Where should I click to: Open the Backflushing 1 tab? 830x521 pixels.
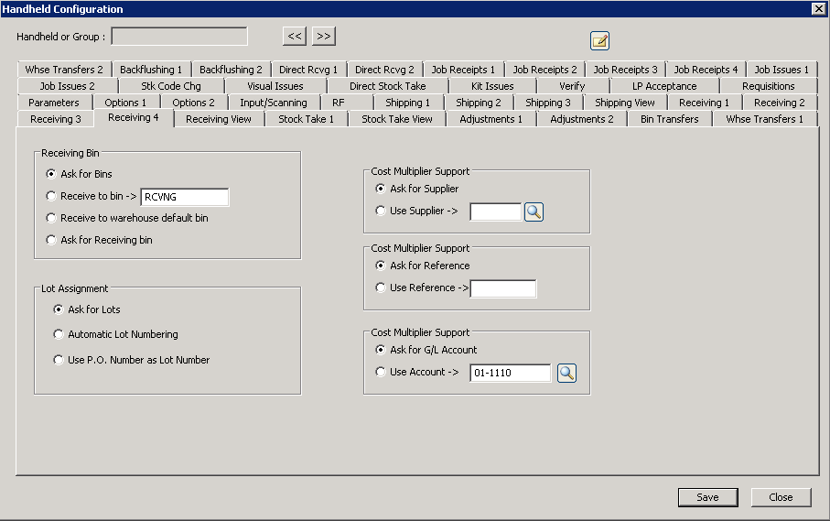pos(151,70)
